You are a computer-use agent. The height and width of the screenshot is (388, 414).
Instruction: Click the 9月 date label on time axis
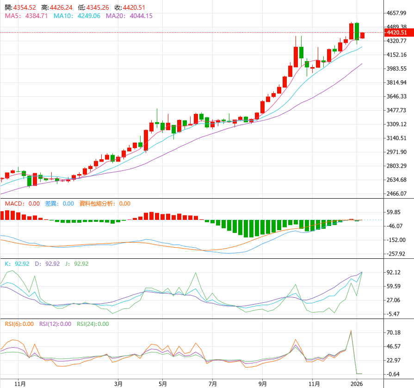point(263,383)
